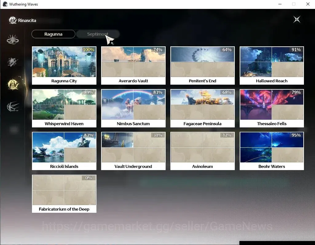Viewport: 315px width, 245px height.
Task: Close the Wuthering Waves window
Action: click(308, 4)
